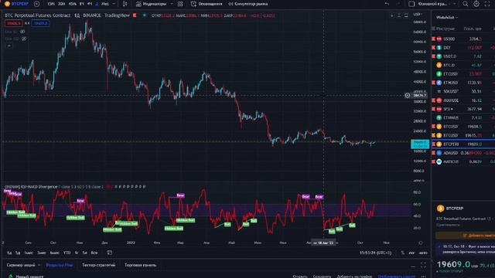Select US500 row in the watchlist
The width and height of the screenshot is (495, 278).
click(463, 39)
